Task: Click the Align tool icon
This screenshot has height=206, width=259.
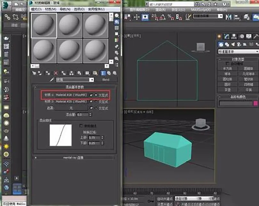Action: pyautogui.click(x=237, y=17)
